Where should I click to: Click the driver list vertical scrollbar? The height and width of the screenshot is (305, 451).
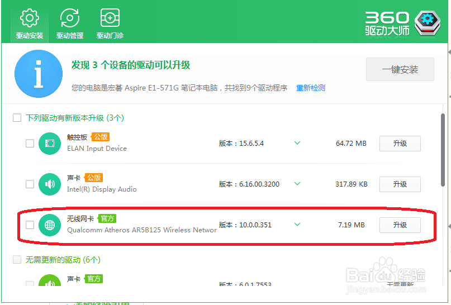443,150
